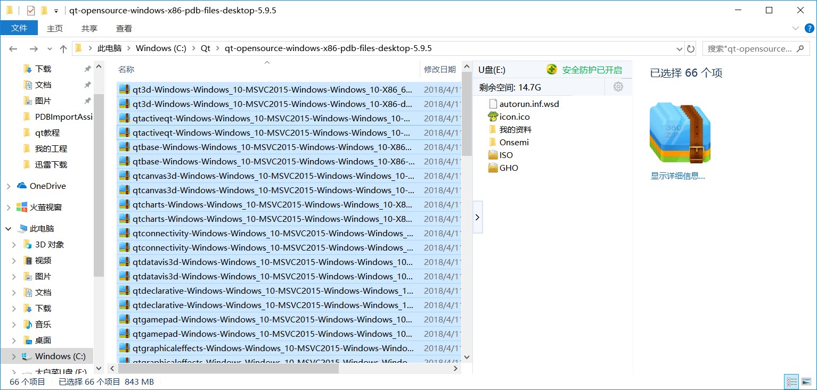Click the quick access properties checkmark icon
This screenshot has height=390, width=817.
[x=30, y=10]
